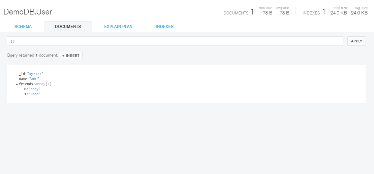Click the DemoDB.User collection title
The width and height of the screenshot is (374, 174).
(x=28, y=12)
